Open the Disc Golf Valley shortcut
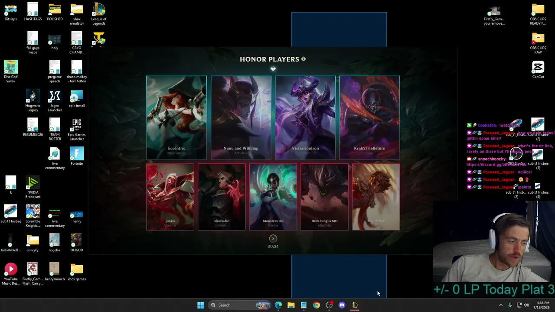This screenshot has width=555, height=312. 11,71
